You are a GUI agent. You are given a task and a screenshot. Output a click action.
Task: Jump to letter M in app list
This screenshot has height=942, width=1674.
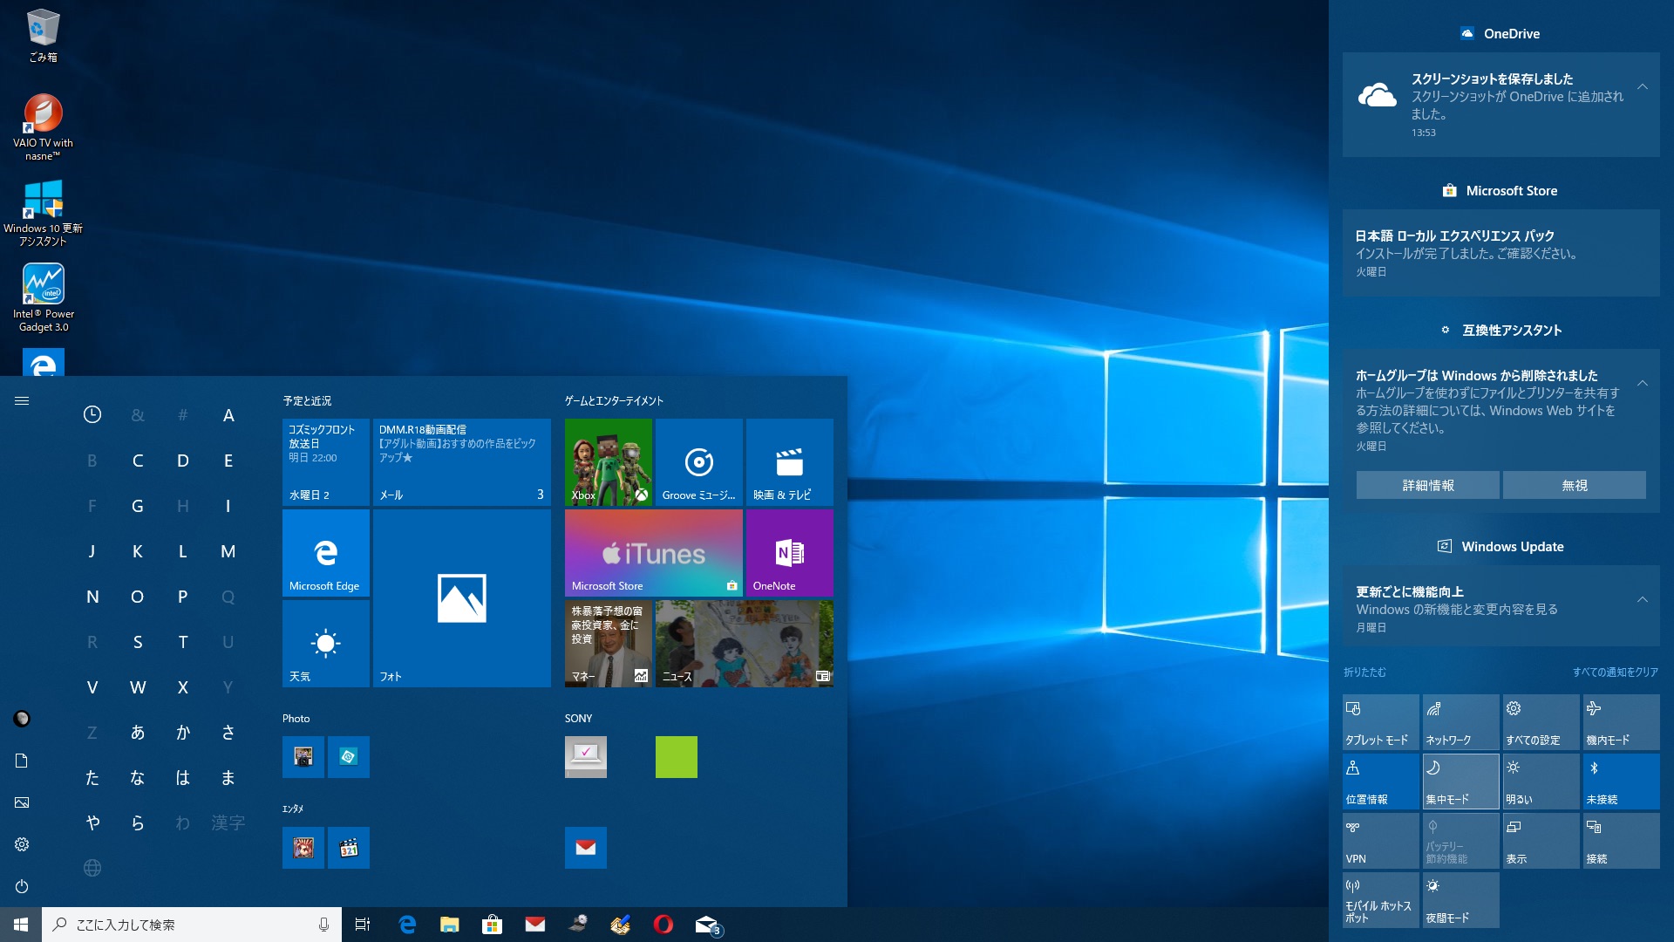[x=228, y=551]
